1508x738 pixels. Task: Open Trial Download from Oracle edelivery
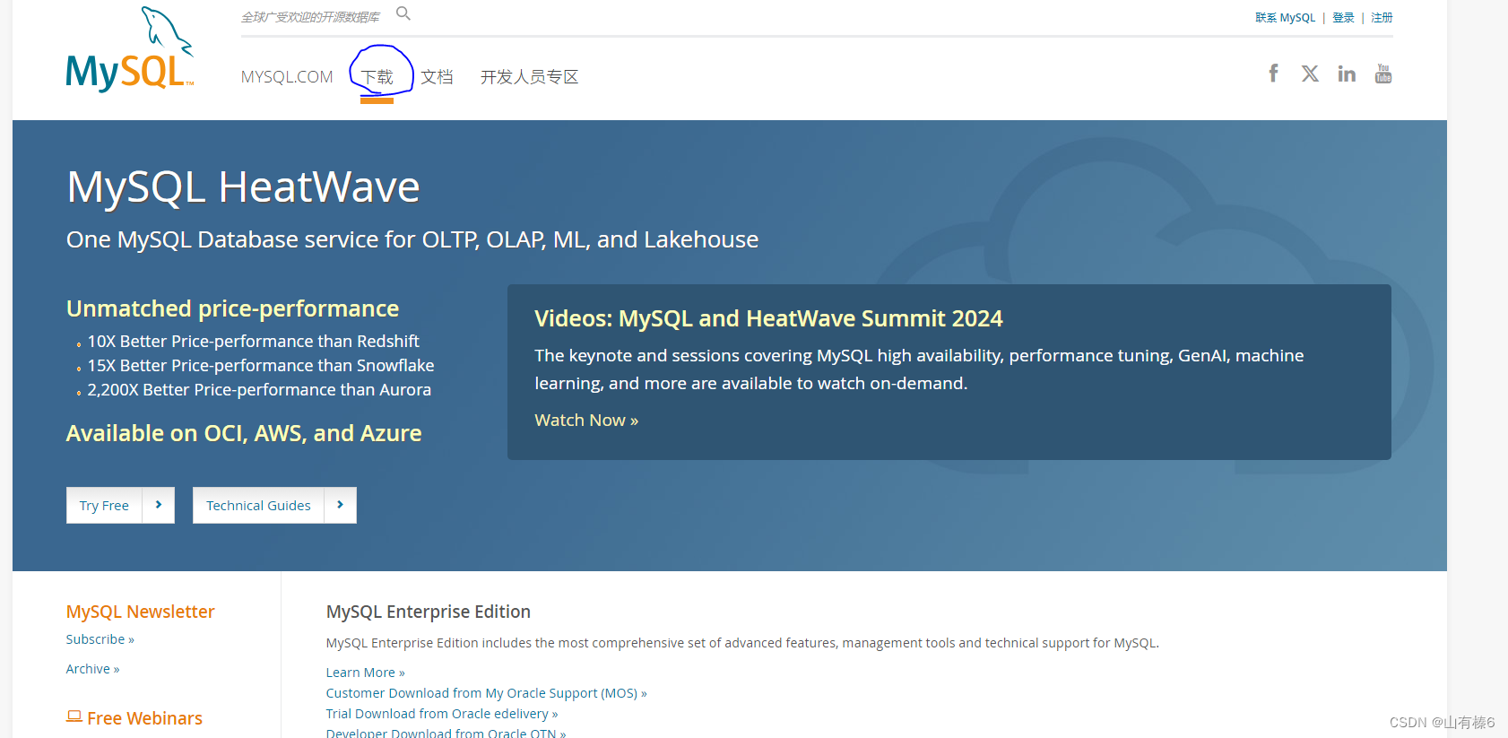coord(442,714)
